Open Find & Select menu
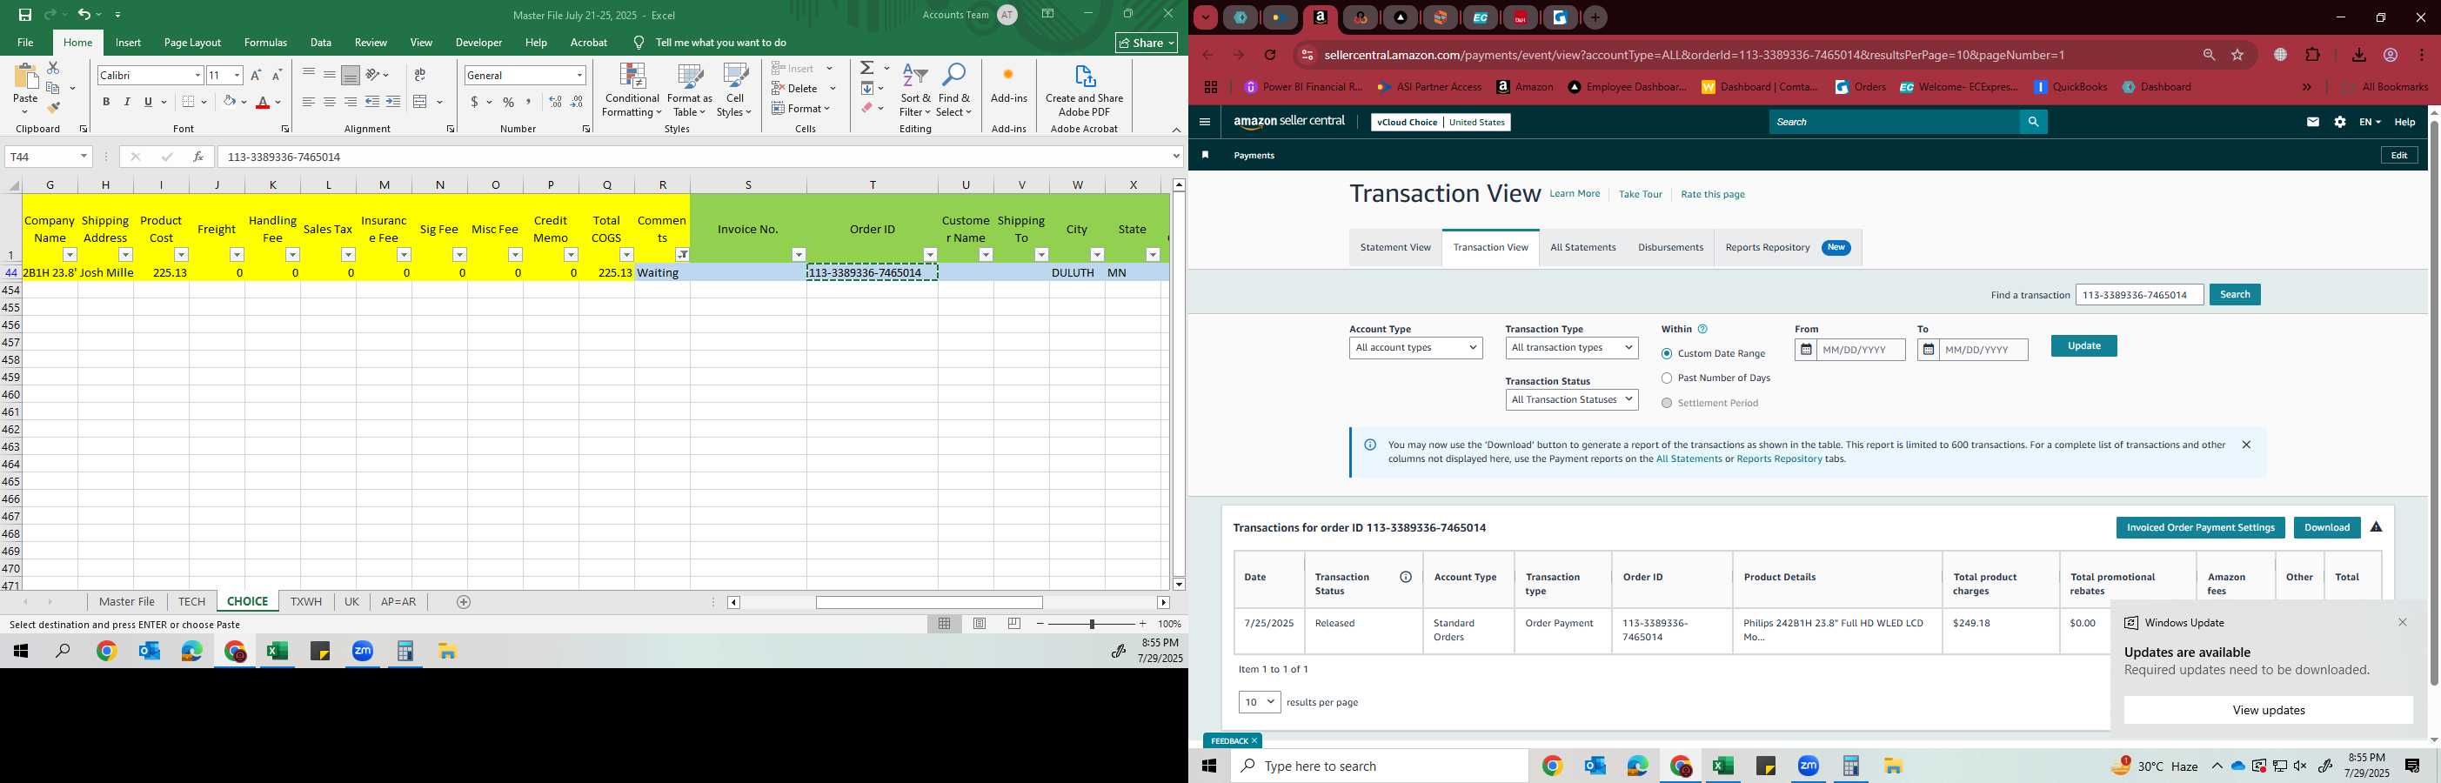This screenshot has height=783, width=2441. pos(954,90)
